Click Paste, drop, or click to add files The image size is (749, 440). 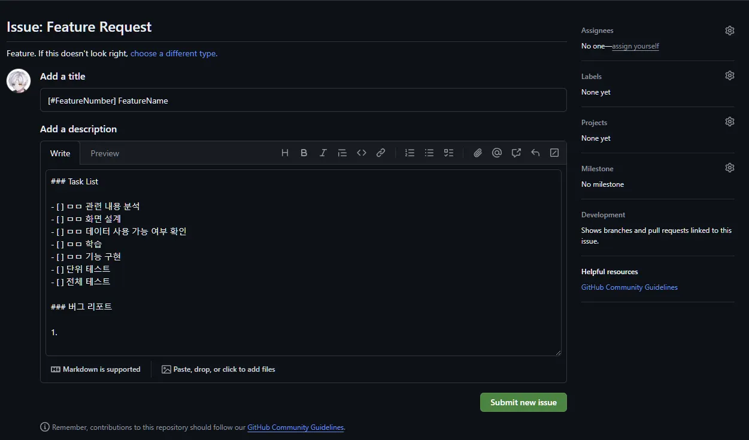click(219, 369)
